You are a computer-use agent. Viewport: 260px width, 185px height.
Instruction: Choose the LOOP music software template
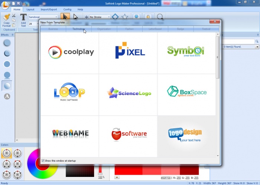click(x=70, y=95)
